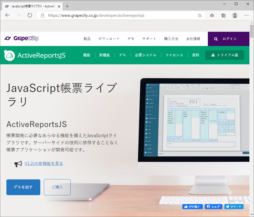The height and width of the screenshot is (217, 254).
Task: Open the Collections panel
Action: point(223,15)
